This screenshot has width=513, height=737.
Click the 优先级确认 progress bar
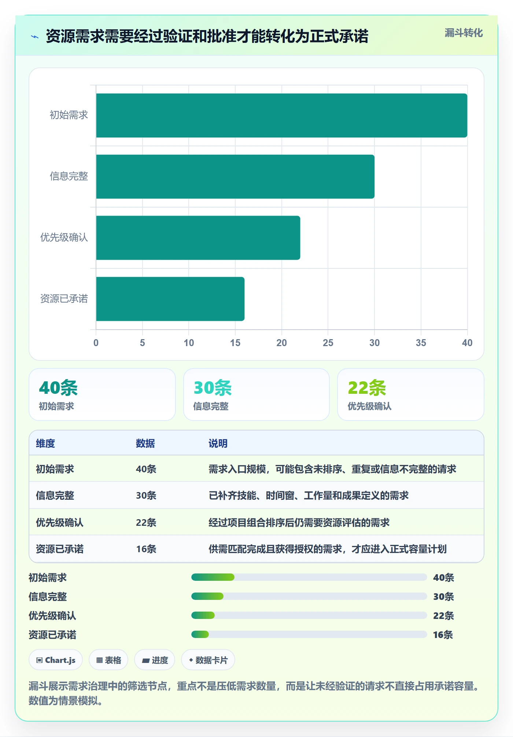pos(309,615)
